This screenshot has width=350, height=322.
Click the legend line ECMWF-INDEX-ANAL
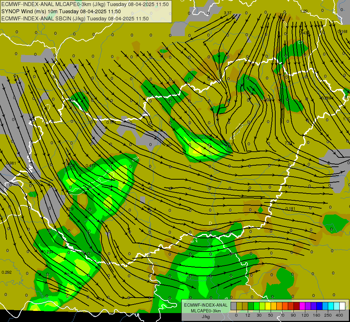tap(206, 305)
